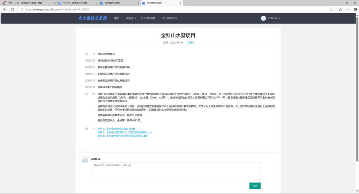Click the user avatar in the site header
This screenshot has width=359, height=194.
click(263, 18)
